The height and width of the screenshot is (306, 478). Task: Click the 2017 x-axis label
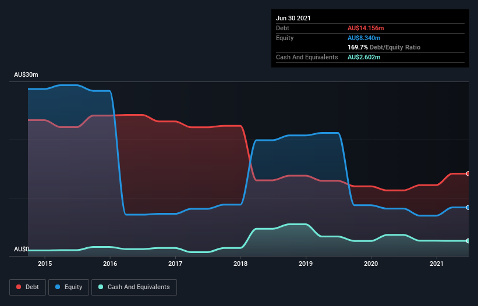pos(175,264)
